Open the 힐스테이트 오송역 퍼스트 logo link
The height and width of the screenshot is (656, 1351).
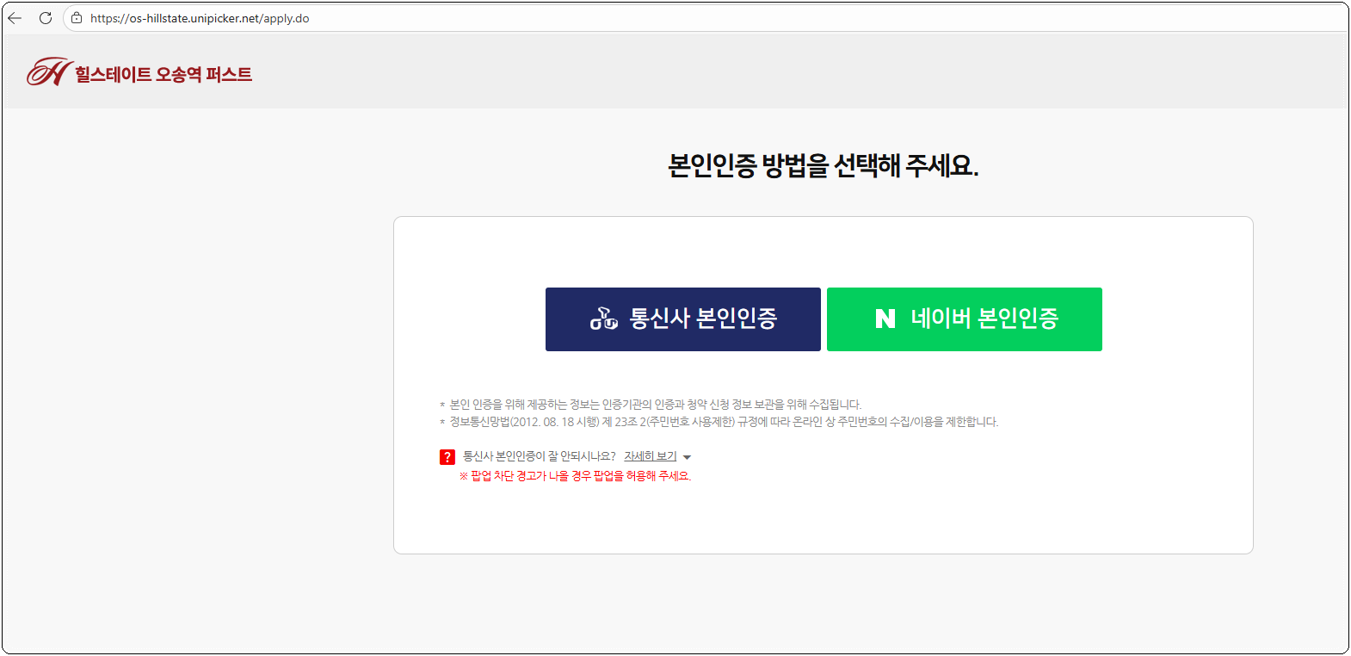(139, 73)
